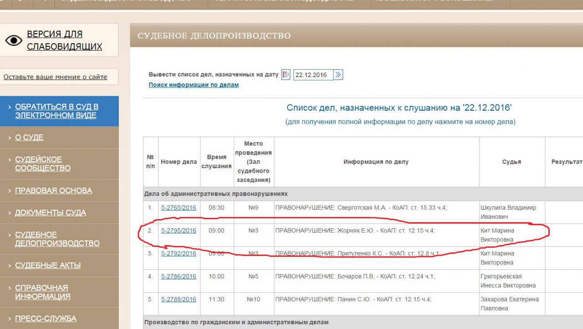Click the eye icon for visually impaired version
The height and width of the screenshot is (329, 583).
tap(14, 41)
